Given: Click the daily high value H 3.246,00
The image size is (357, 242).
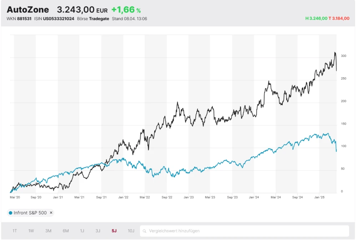Looking at the screenshot, I should click(316, 19).
